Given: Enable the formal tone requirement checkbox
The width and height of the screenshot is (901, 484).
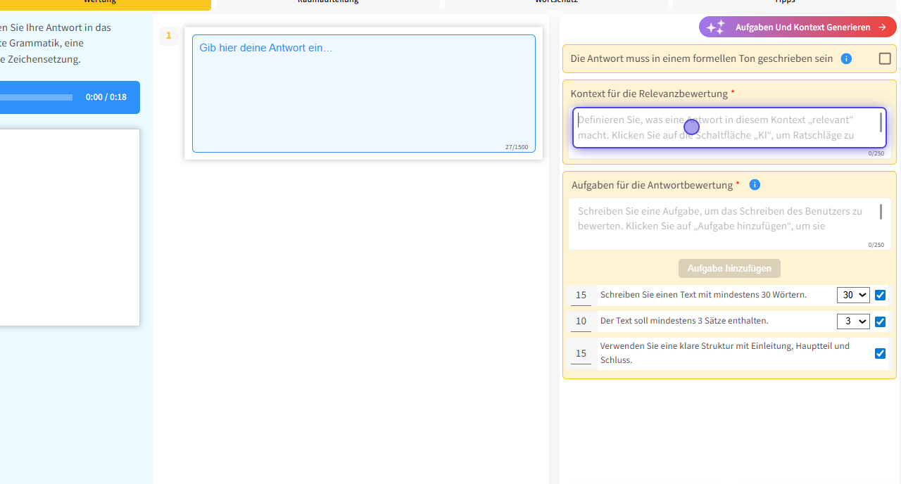Looking at the screenshot, I should [885, 59].
